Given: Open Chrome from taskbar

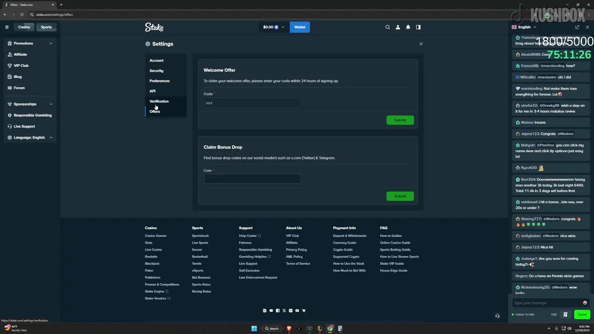Looking at the screenshot, I should pos(330,328).
